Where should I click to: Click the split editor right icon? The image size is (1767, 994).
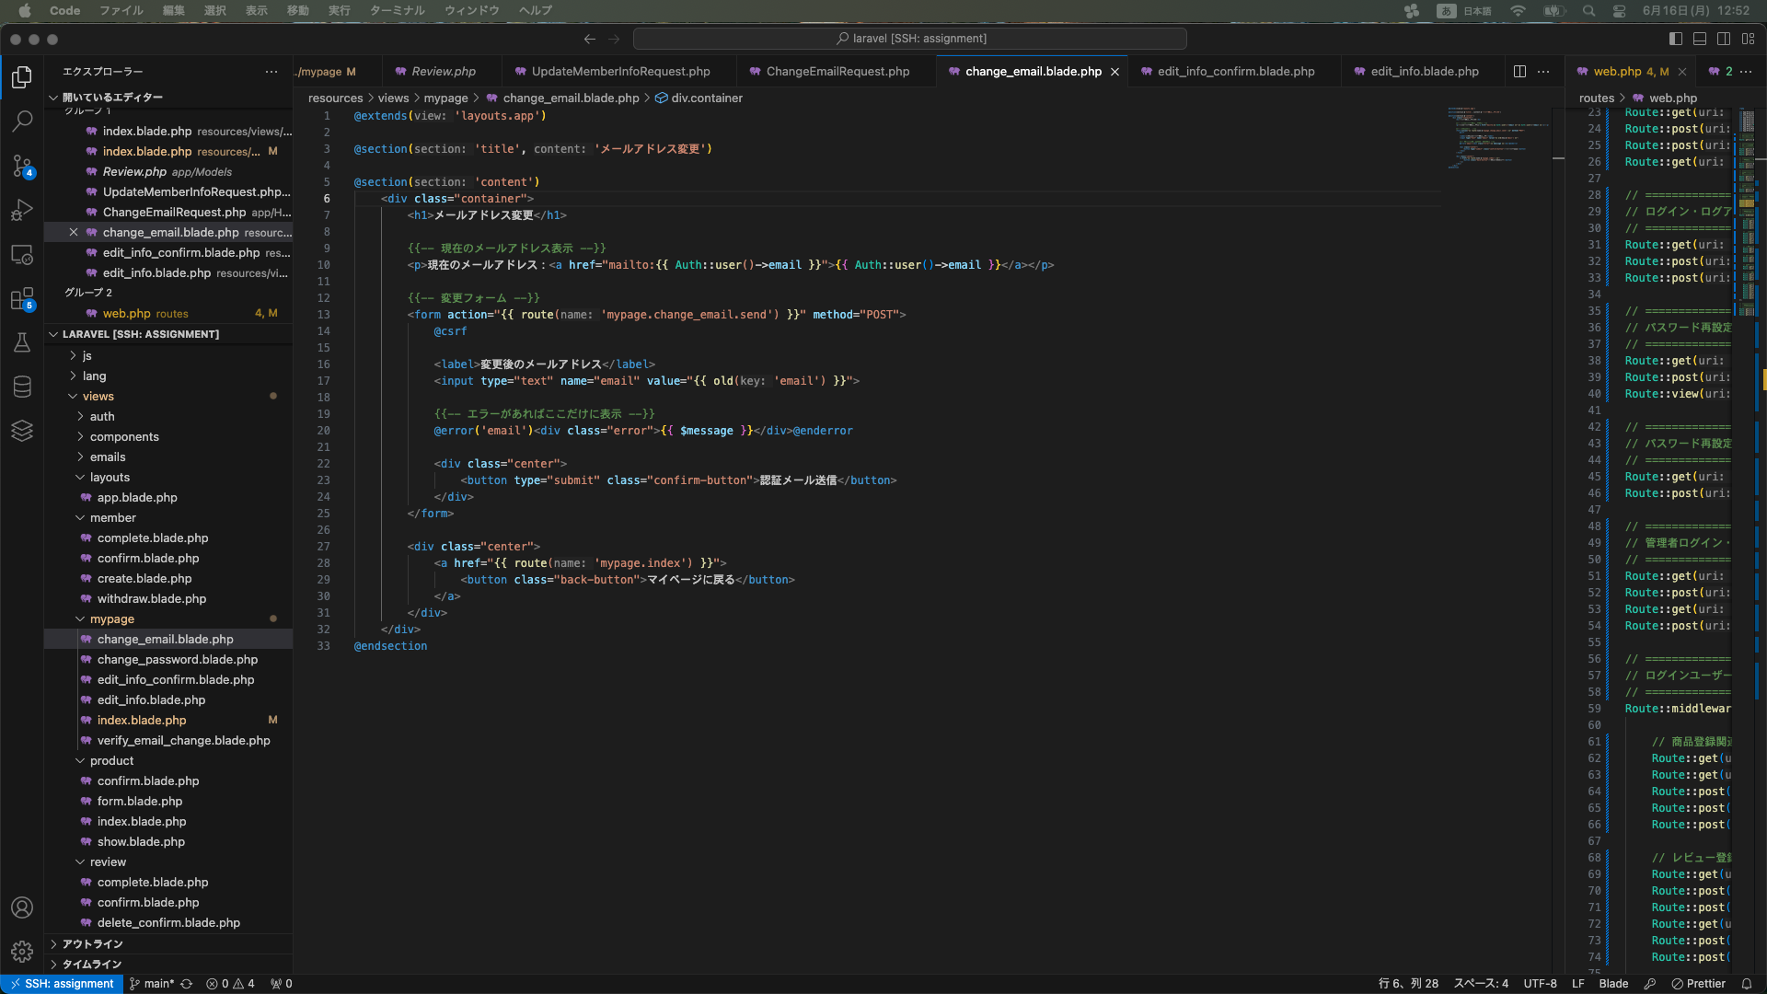1519,72
